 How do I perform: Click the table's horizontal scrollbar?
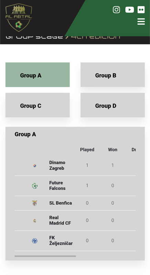coord(45,256)
